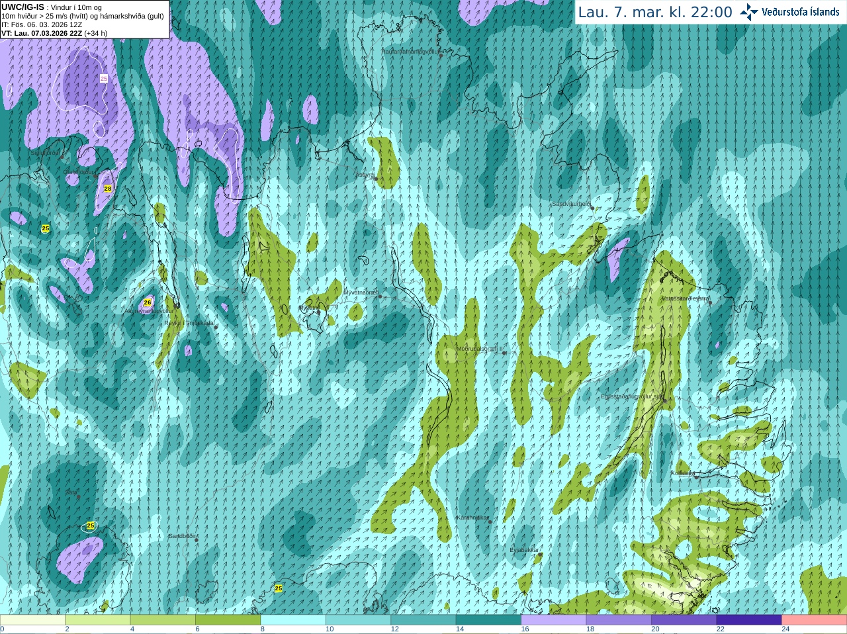Viewport: 847px width, 634px height.
Task: Click the Ólafsfjörður station label
Action: [x=79, y=172]
